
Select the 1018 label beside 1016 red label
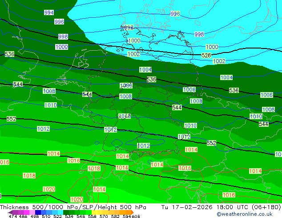[94, 169]
